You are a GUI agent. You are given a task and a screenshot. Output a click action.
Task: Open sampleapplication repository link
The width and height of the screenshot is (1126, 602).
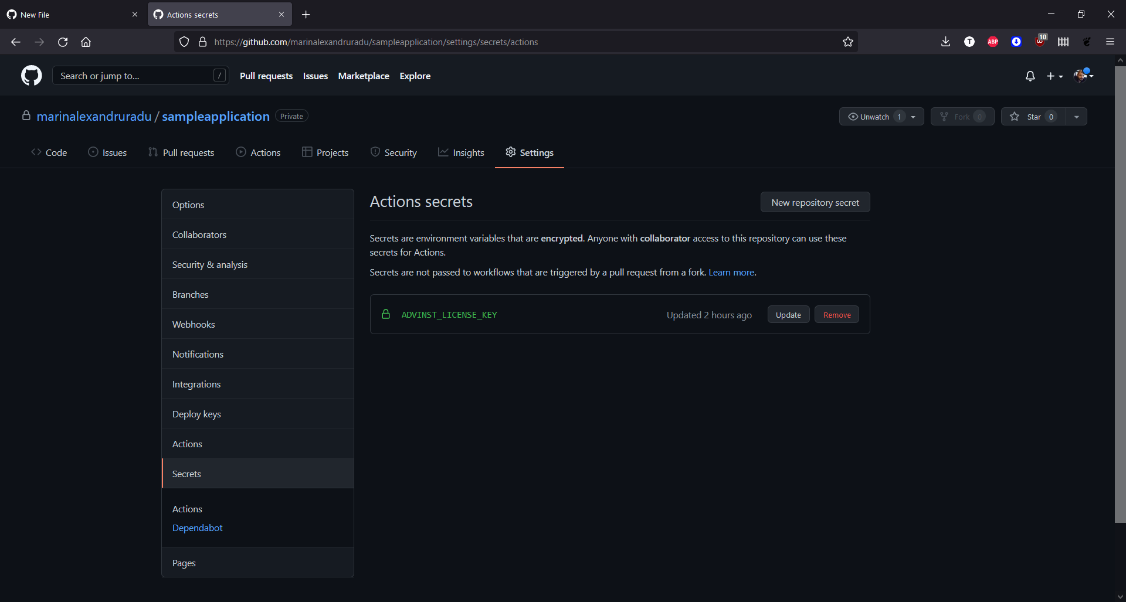pyautogui.click(x=216, y=116)
